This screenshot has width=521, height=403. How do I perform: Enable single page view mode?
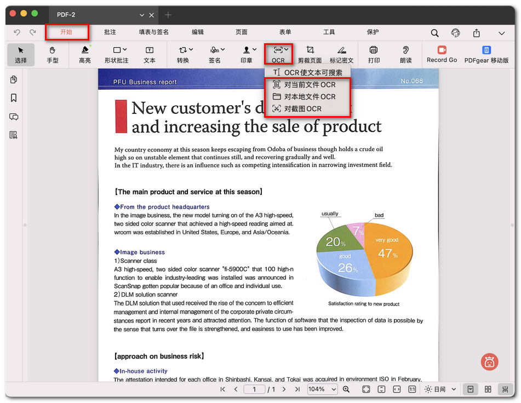click(x=471, y=389)
